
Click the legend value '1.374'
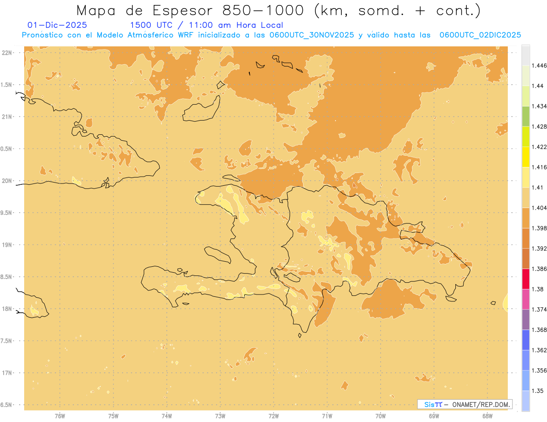coord(540,310)
